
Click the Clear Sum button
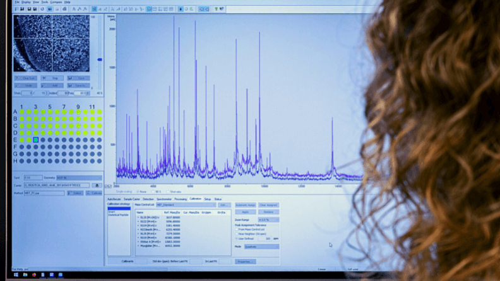(x=26, y=78)
